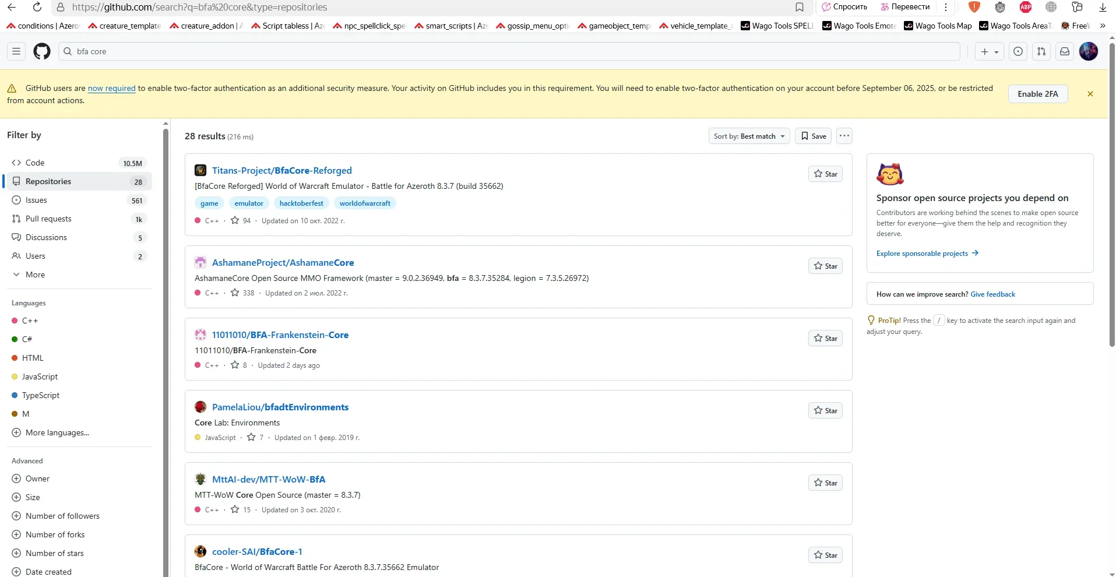Star the MTT-WoW-BfA repository
Viewport: 1116px width, 577px height.
825,483
